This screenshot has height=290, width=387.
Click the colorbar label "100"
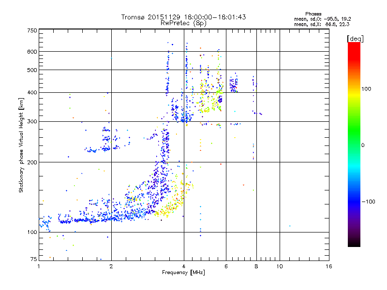pyautogui.click(x=366, y=89)
